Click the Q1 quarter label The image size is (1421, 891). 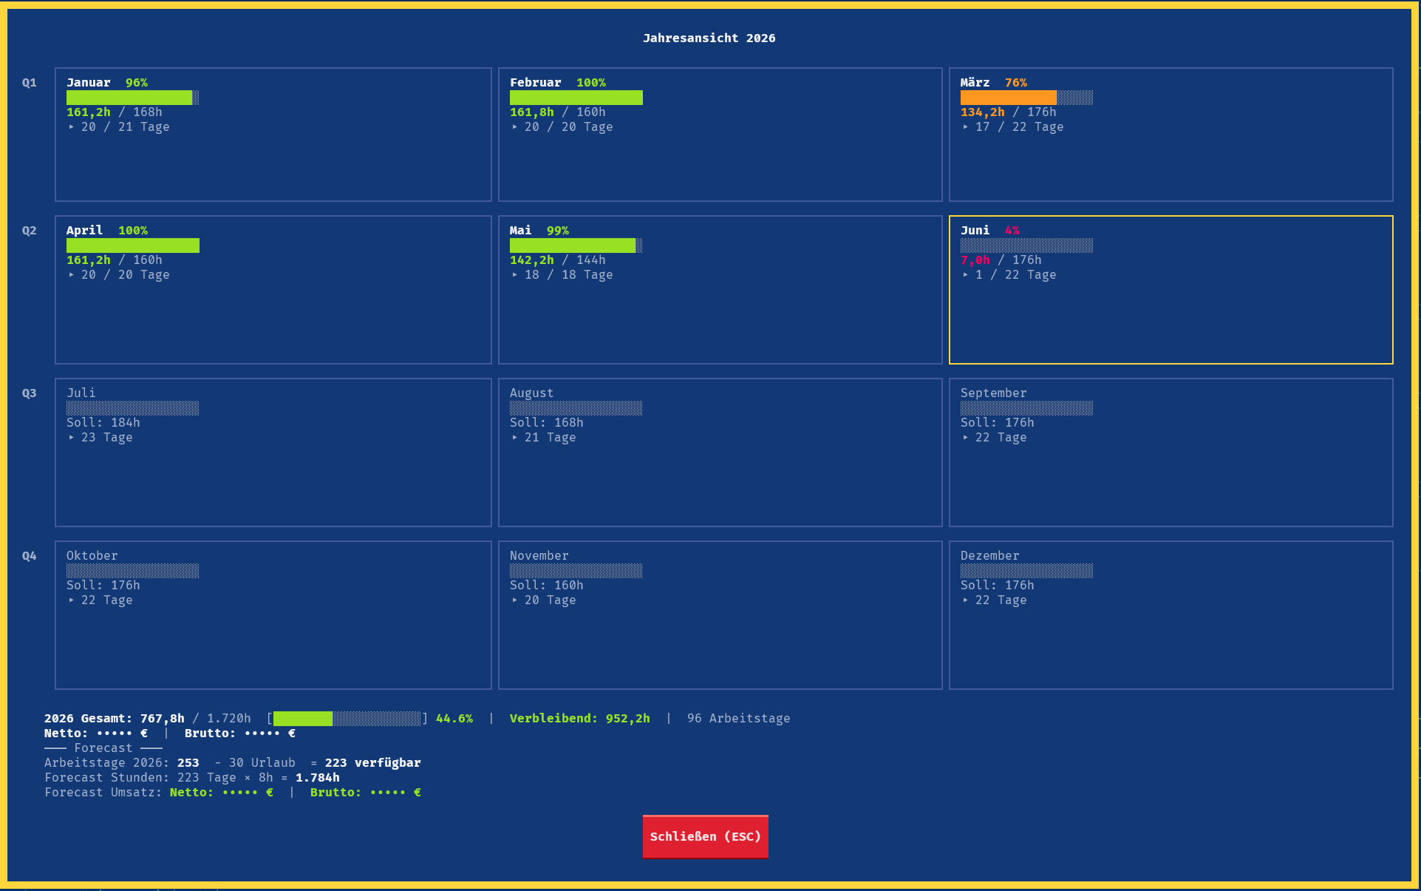(x=30, y=83)
